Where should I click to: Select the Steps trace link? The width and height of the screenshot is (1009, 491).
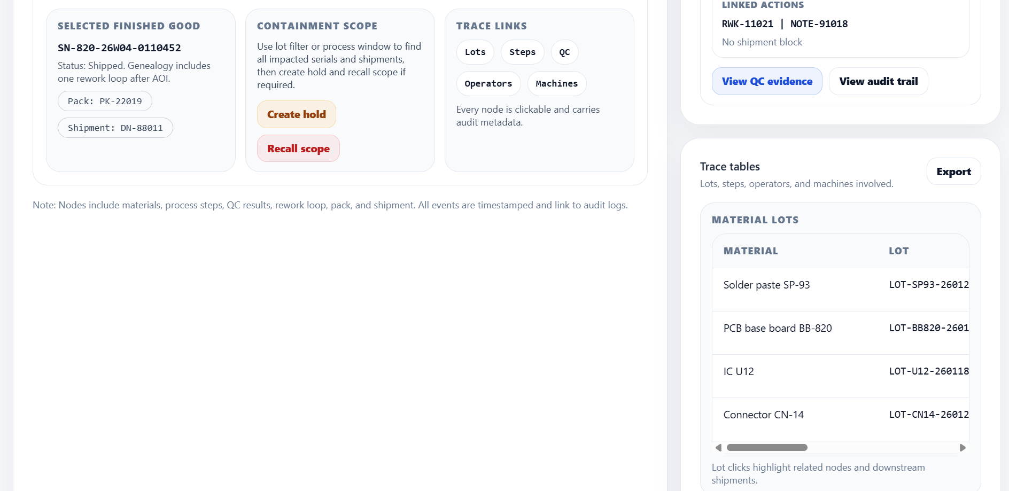pyautogui.click(x=522, y=52)
